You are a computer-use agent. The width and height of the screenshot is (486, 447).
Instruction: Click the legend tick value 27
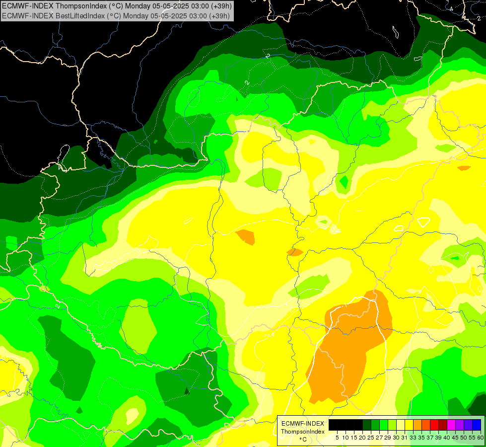coord(379,438)
